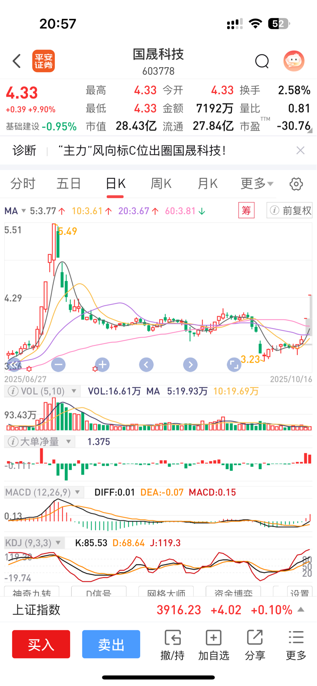Open the bottom 更多 list menu
Screen dimensions: 317x686
click(296, 645)
